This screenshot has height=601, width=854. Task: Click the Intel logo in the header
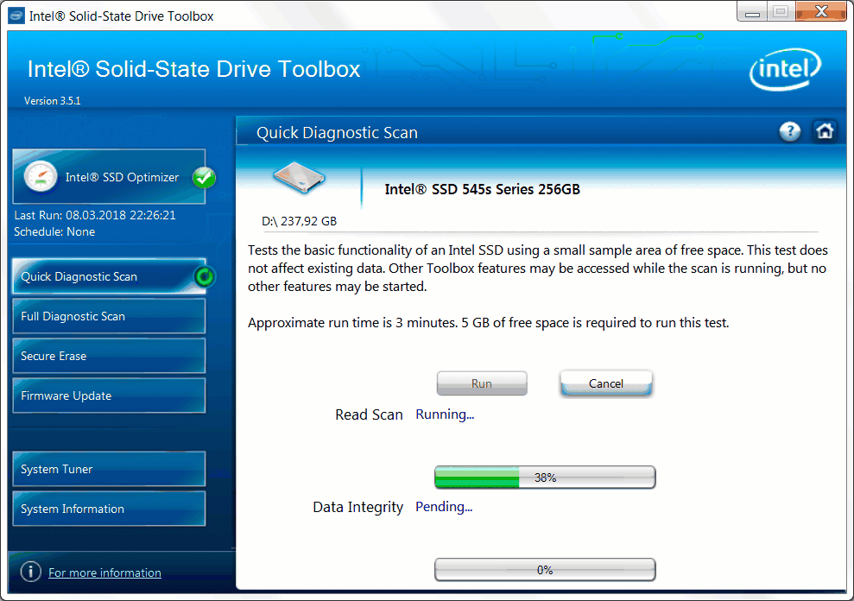point(785,69)
